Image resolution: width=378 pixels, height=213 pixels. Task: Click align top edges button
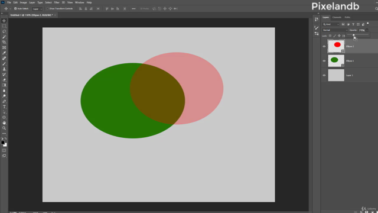click(x=107, y=9)
